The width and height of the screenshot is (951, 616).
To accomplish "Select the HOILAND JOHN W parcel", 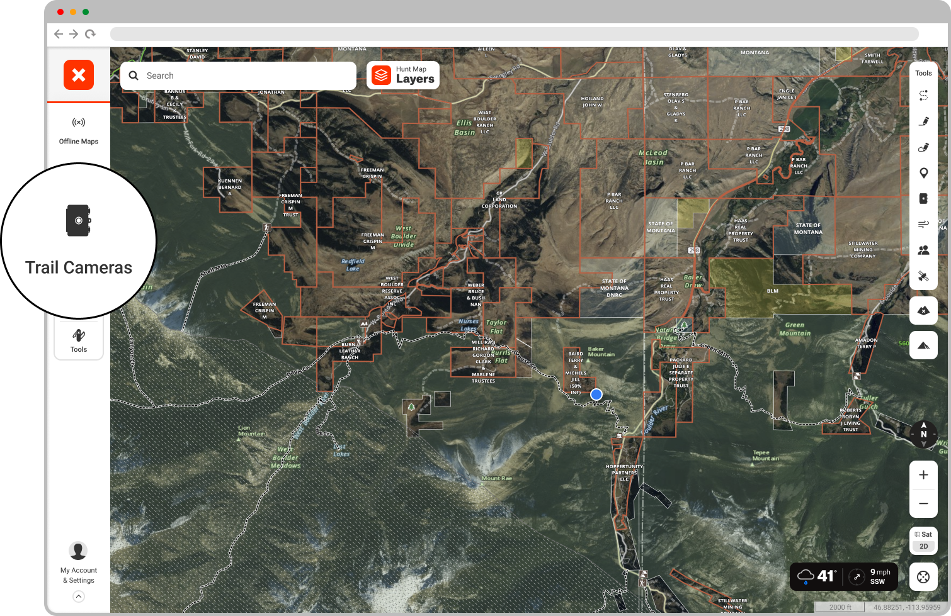I will tap(592, 101).
